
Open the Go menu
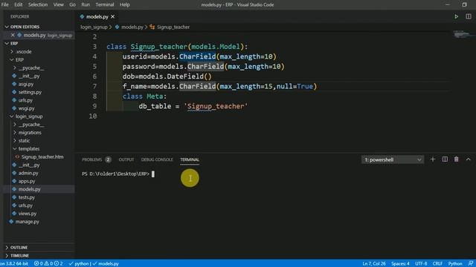tap(72, 4)
